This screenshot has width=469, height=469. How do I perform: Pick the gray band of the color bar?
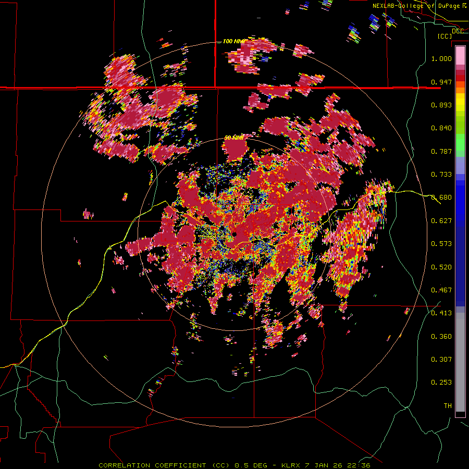[460, 362]
